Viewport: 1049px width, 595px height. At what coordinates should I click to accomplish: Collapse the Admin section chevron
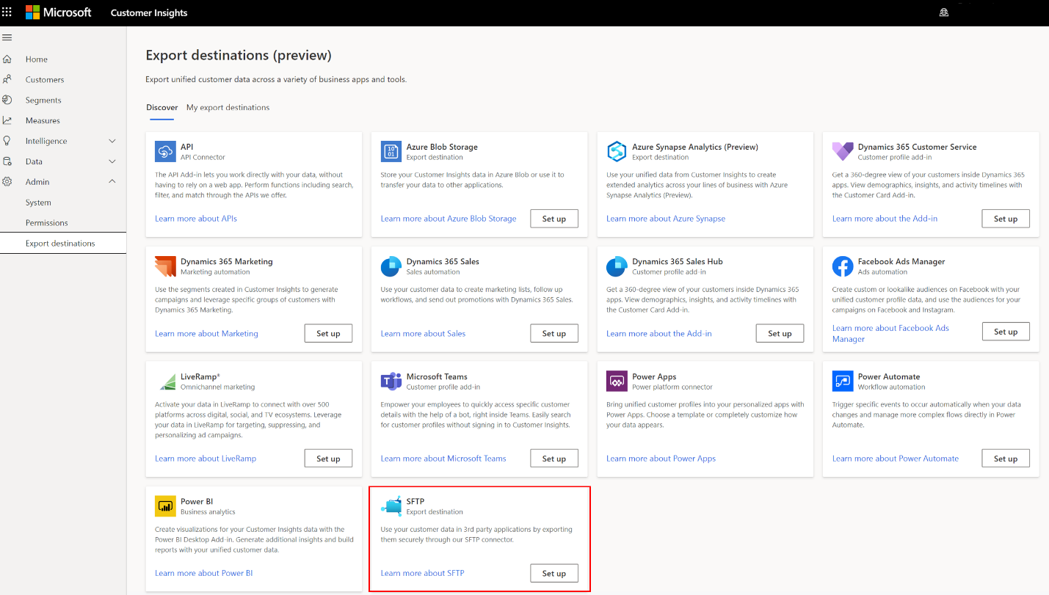(x=112, y=182)
